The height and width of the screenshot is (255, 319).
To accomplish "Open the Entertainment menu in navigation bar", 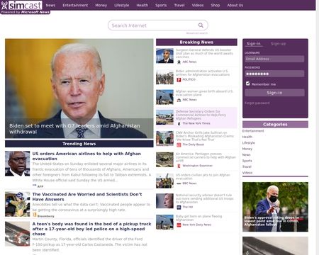I will click(x=75, y=5).
